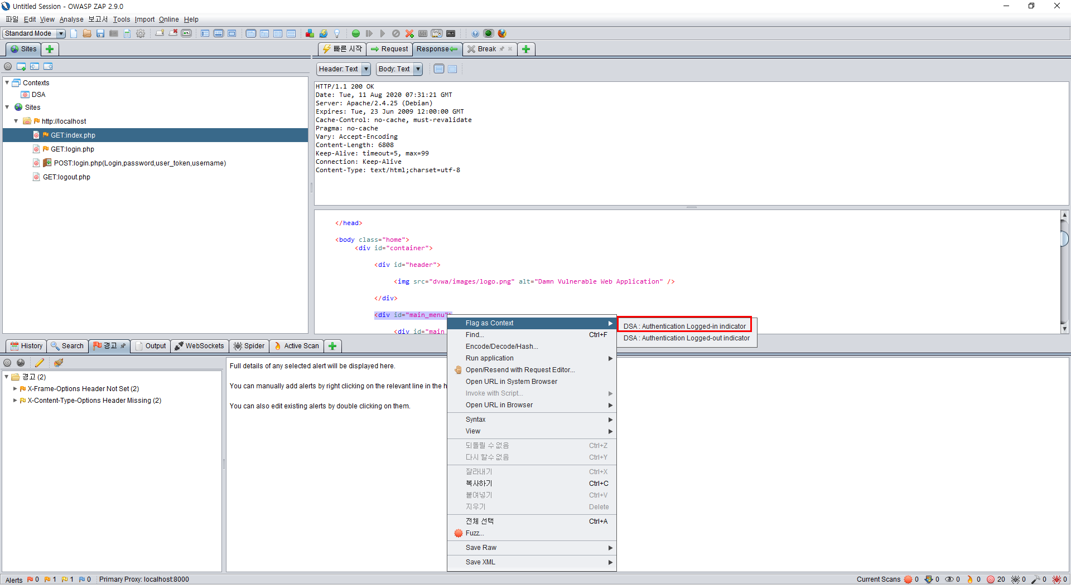The height and width of the screenshot is (585, 1071).
Task: Select DSA : Authentication Logged-out indicator
Action: point(687,338)
